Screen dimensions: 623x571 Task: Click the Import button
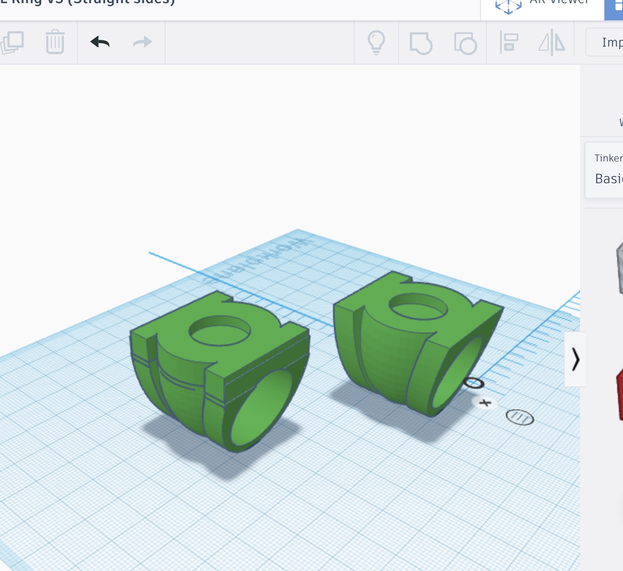(x=604, y=42)
